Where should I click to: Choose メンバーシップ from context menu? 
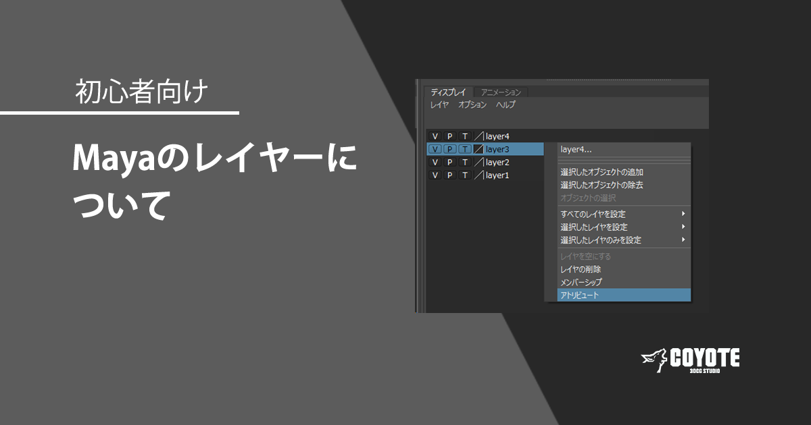point(624,282)
